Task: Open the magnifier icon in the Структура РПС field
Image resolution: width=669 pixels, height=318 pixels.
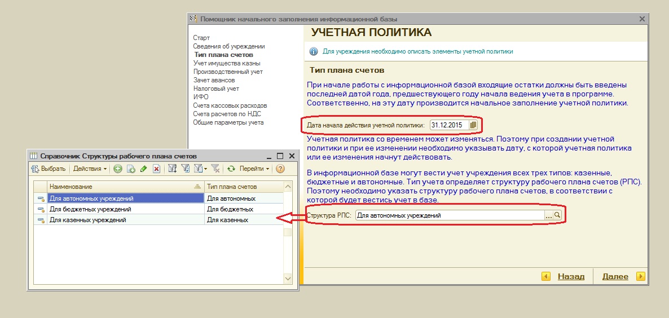Action: pos(557,215)
